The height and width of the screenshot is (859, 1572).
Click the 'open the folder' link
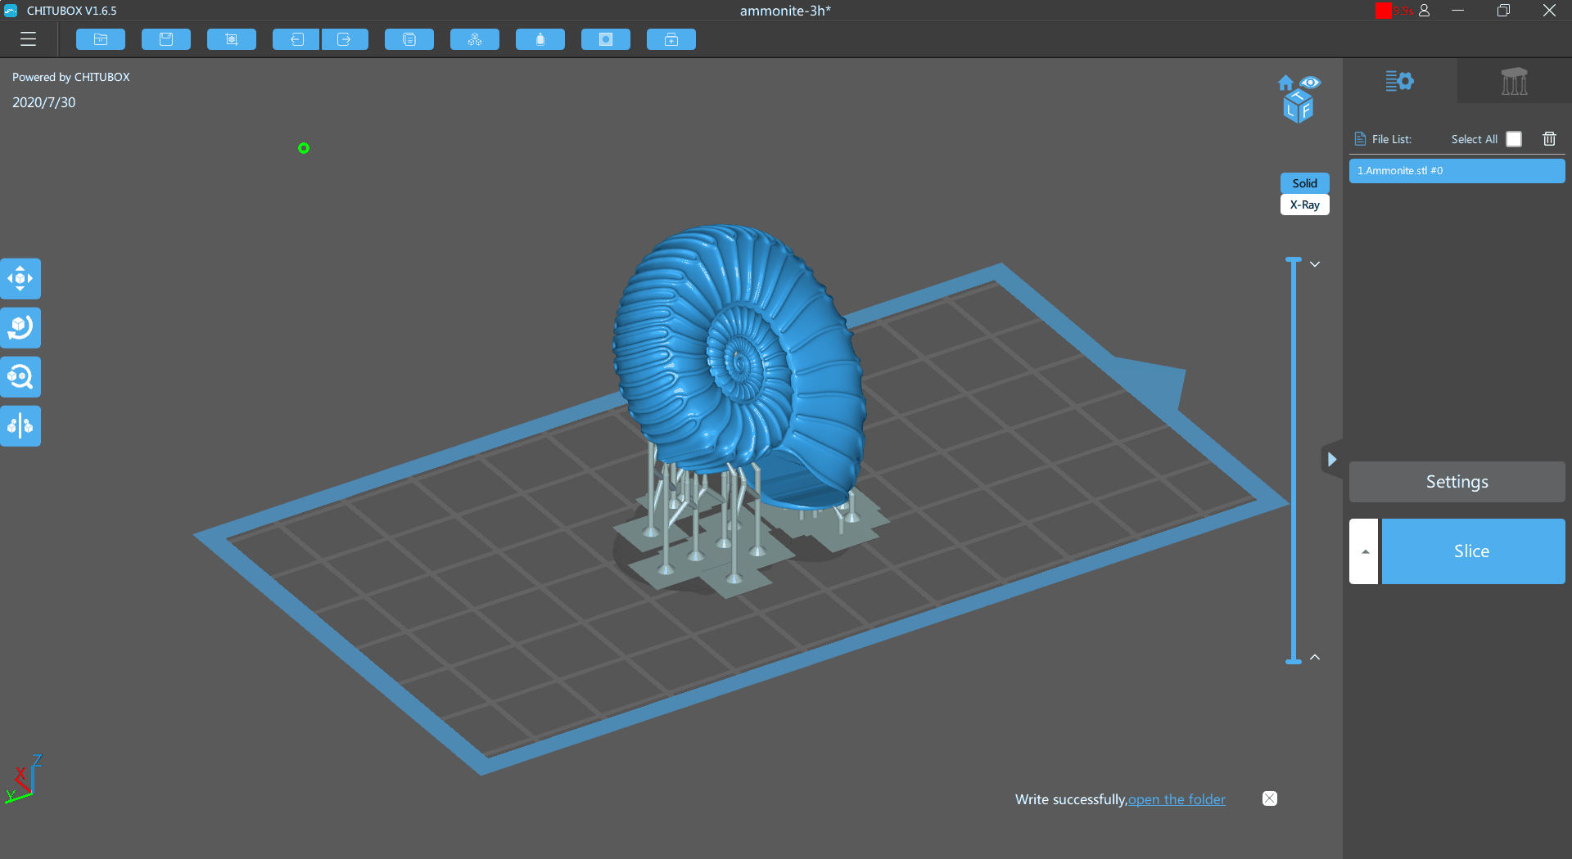click(x=1177, y=799)
